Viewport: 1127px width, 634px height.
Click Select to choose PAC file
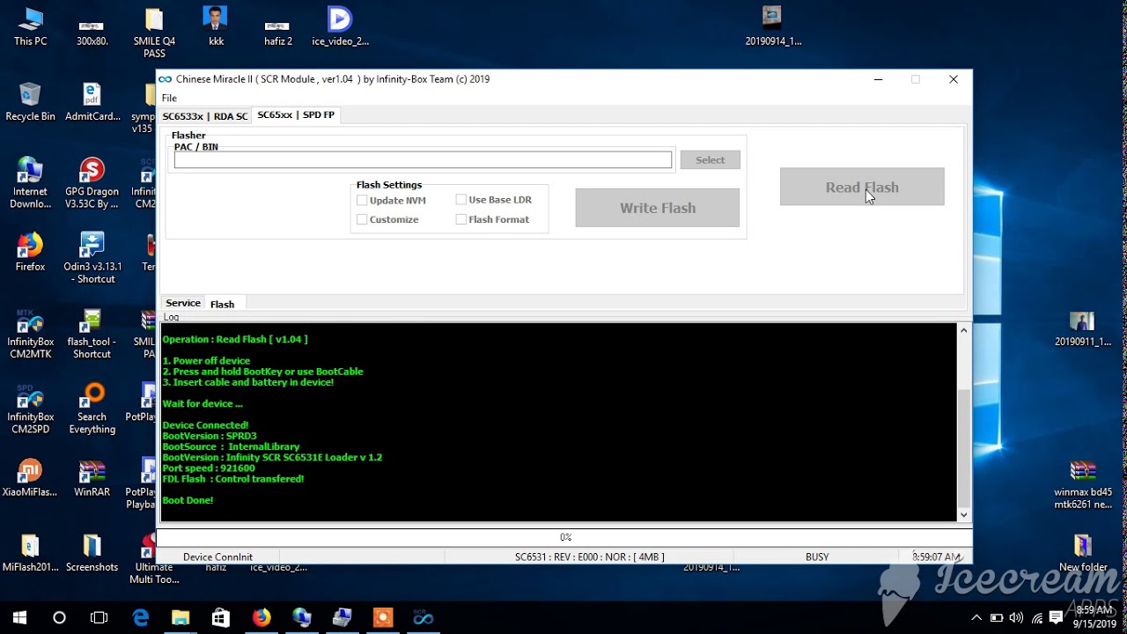pos(710,159)
